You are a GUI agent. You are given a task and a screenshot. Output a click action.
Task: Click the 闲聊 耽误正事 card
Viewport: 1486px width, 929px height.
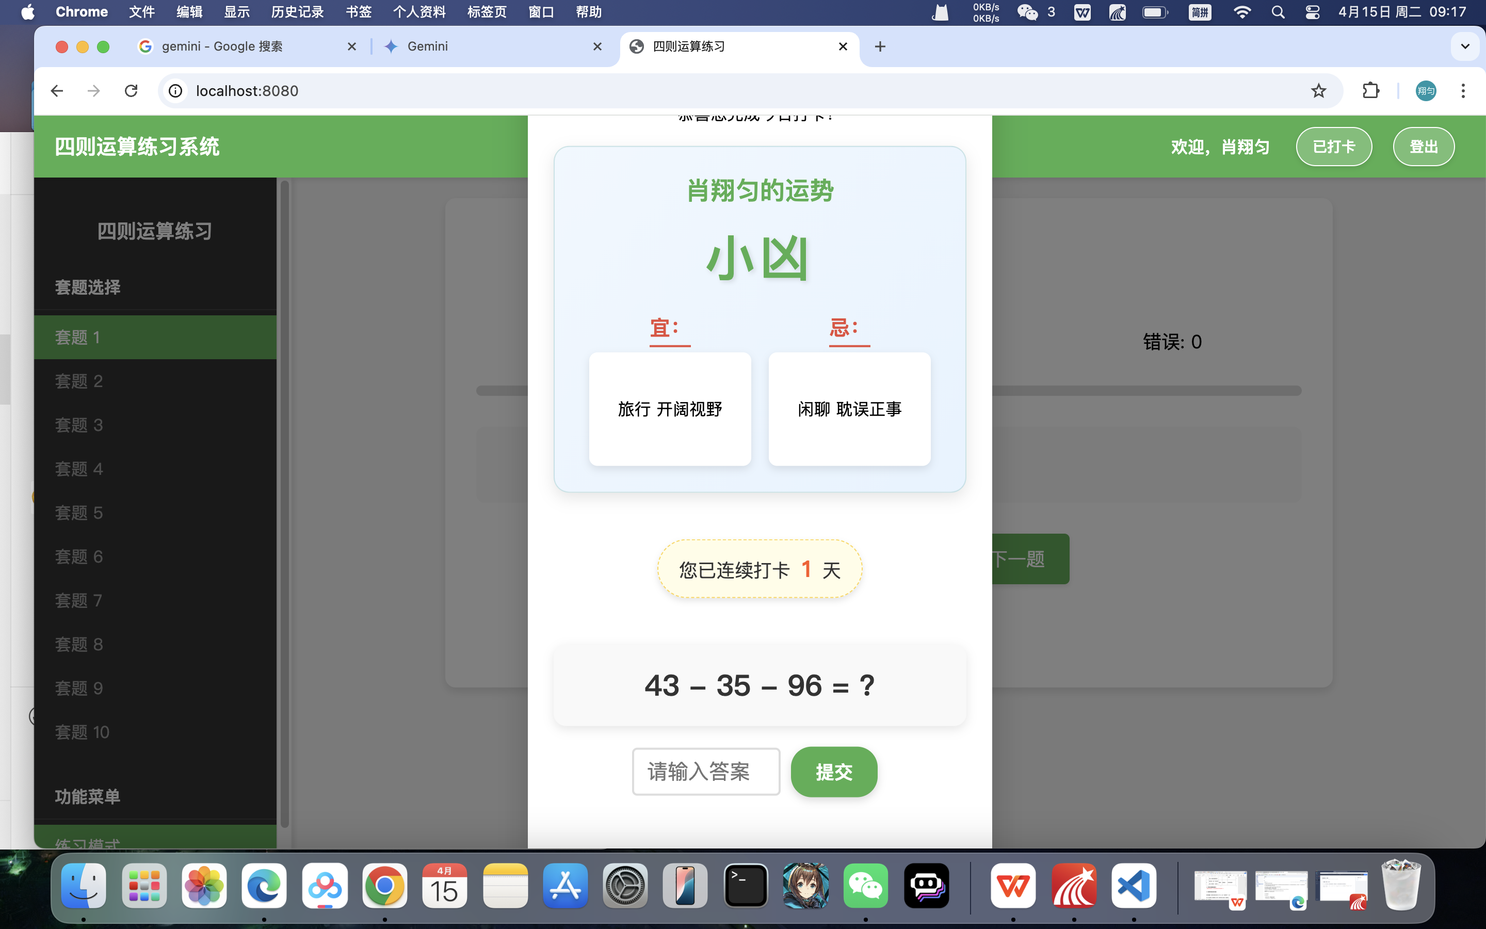click(x=849, y=409)
